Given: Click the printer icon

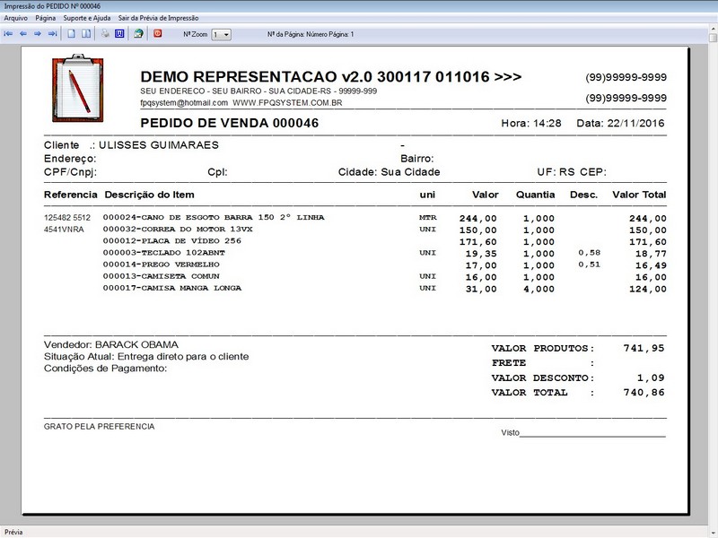Looking at the screenshot, I should coord(105,34).
